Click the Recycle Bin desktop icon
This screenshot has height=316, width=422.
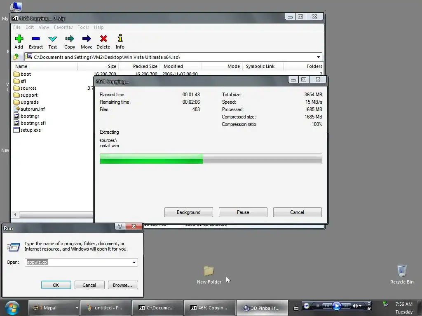(x=402, y=274)
